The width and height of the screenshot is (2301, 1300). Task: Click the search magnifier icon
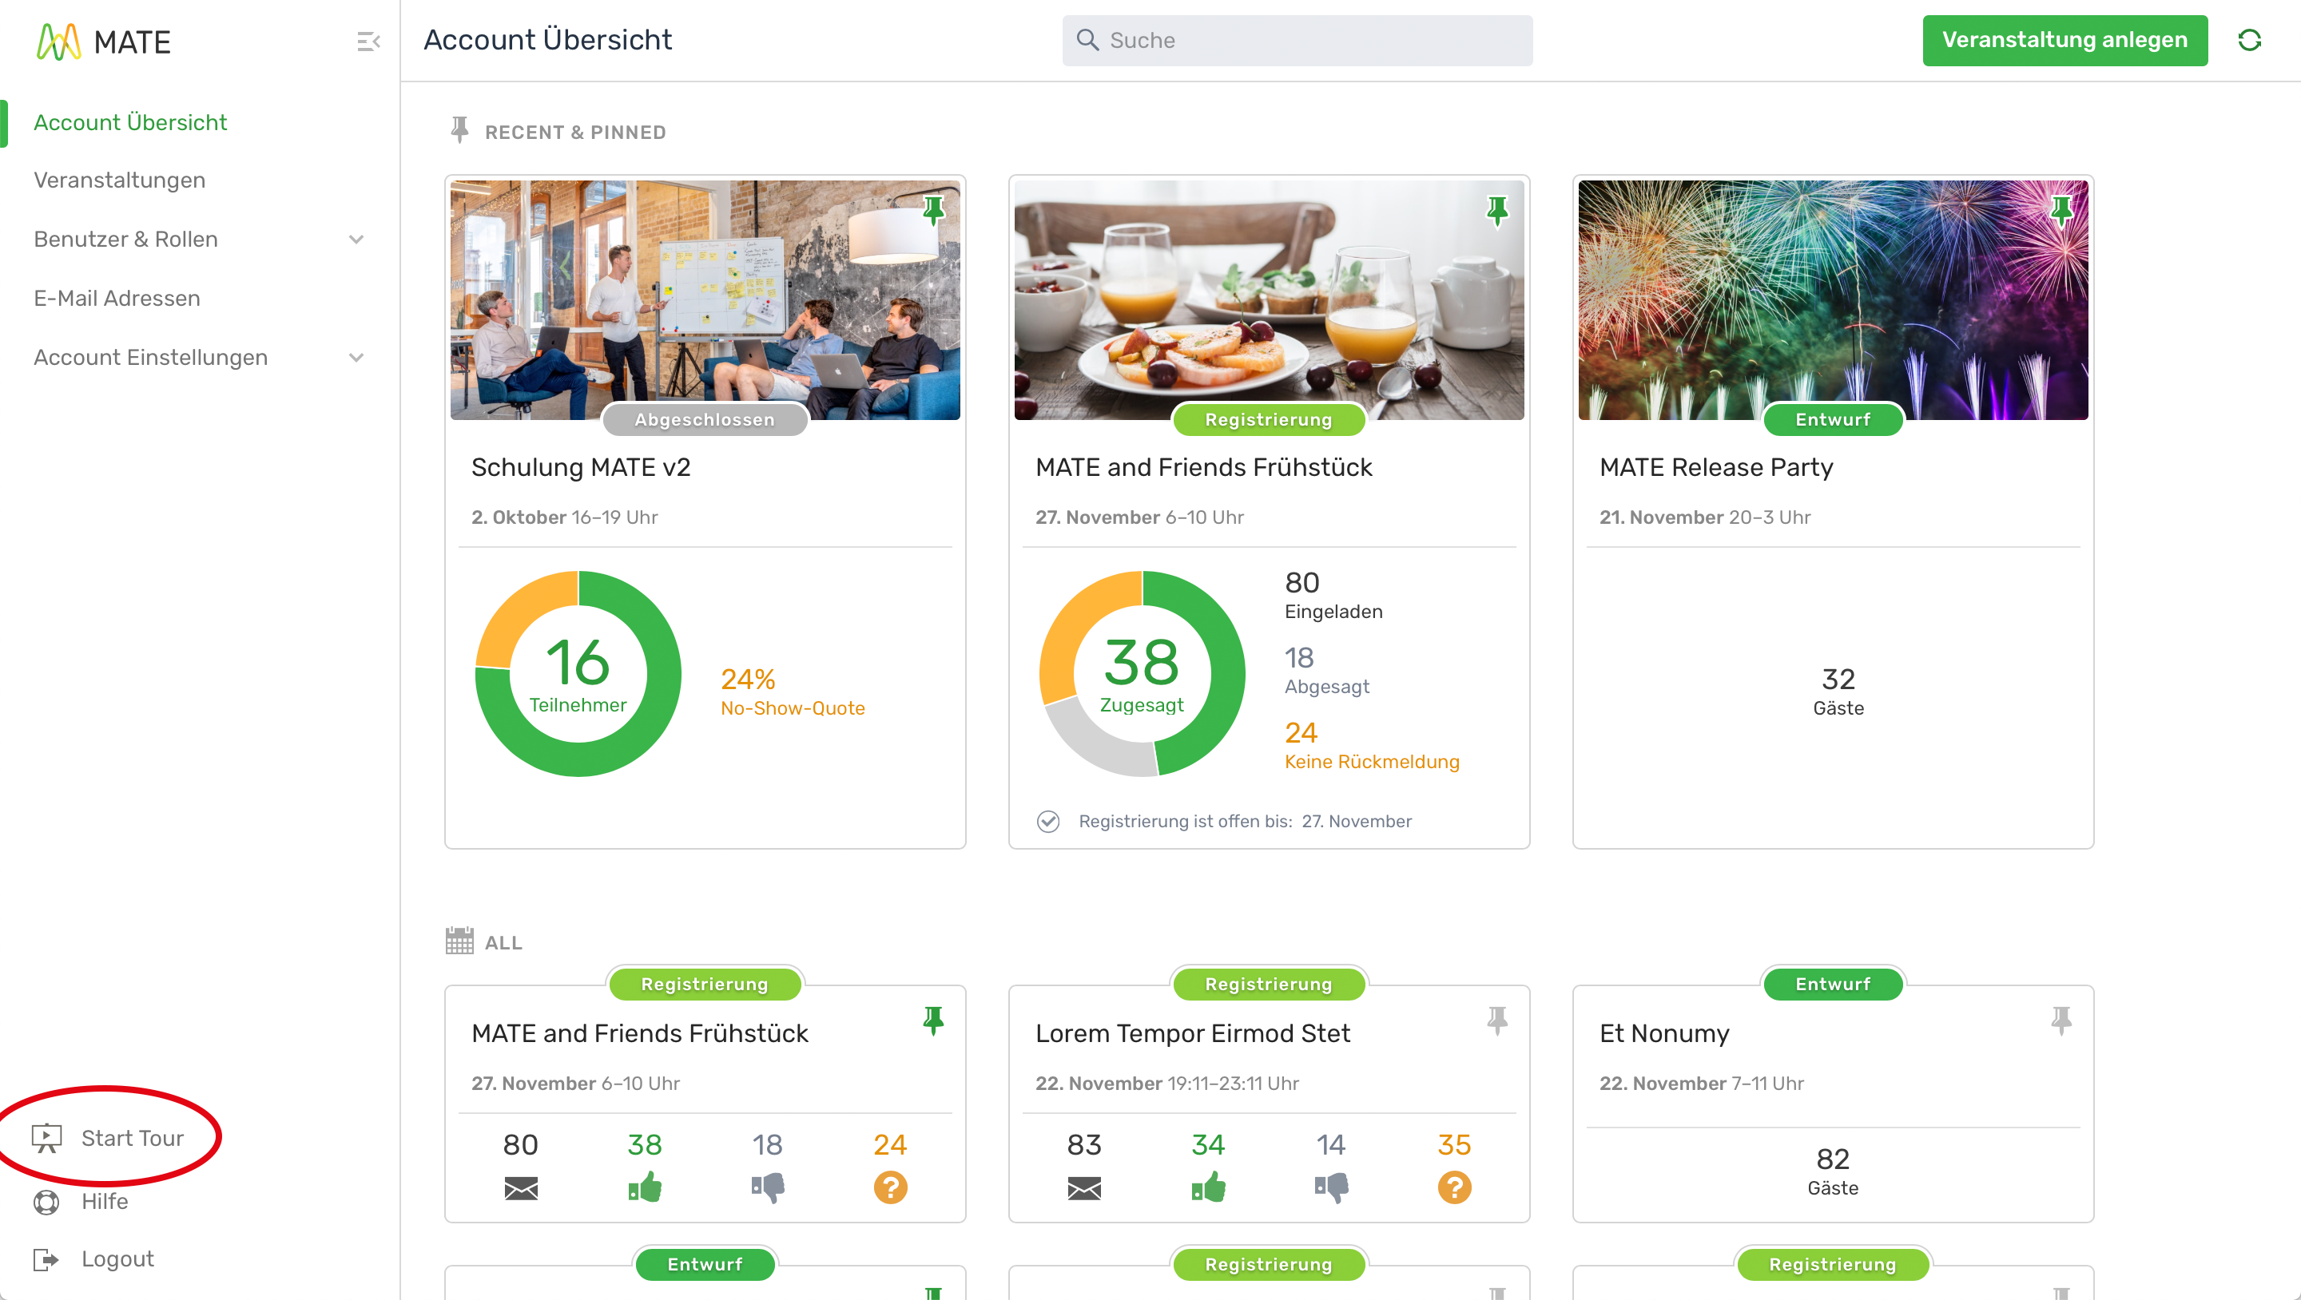click(1087, 40)
